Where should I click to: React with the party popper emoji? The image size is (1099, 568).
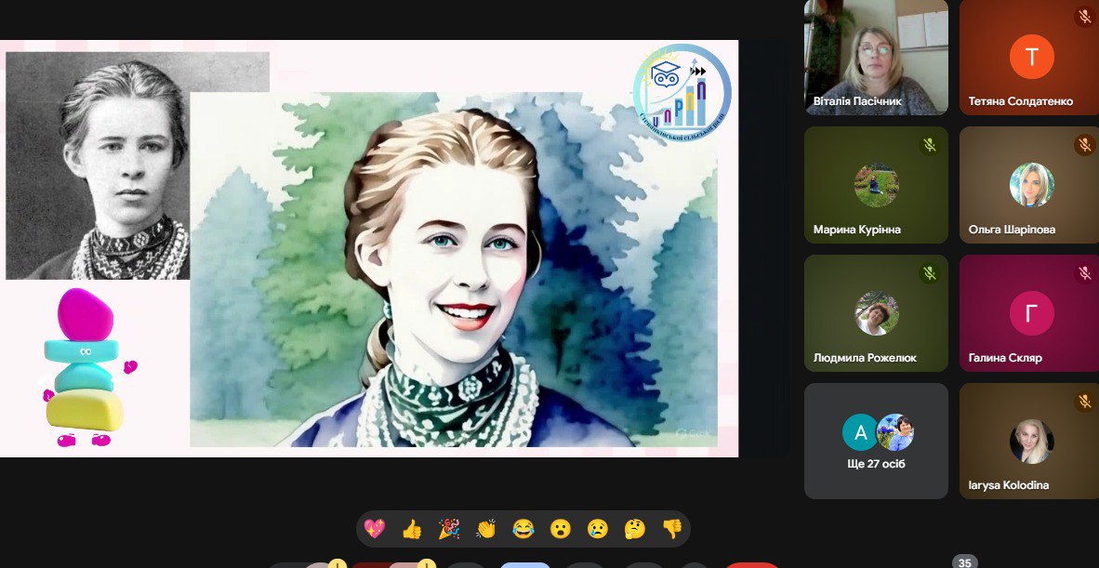[449, 529]
